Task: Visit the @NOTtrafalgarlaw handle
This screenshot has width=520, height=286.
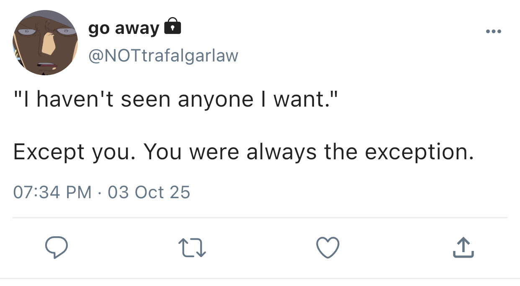Action: (163, 55)
